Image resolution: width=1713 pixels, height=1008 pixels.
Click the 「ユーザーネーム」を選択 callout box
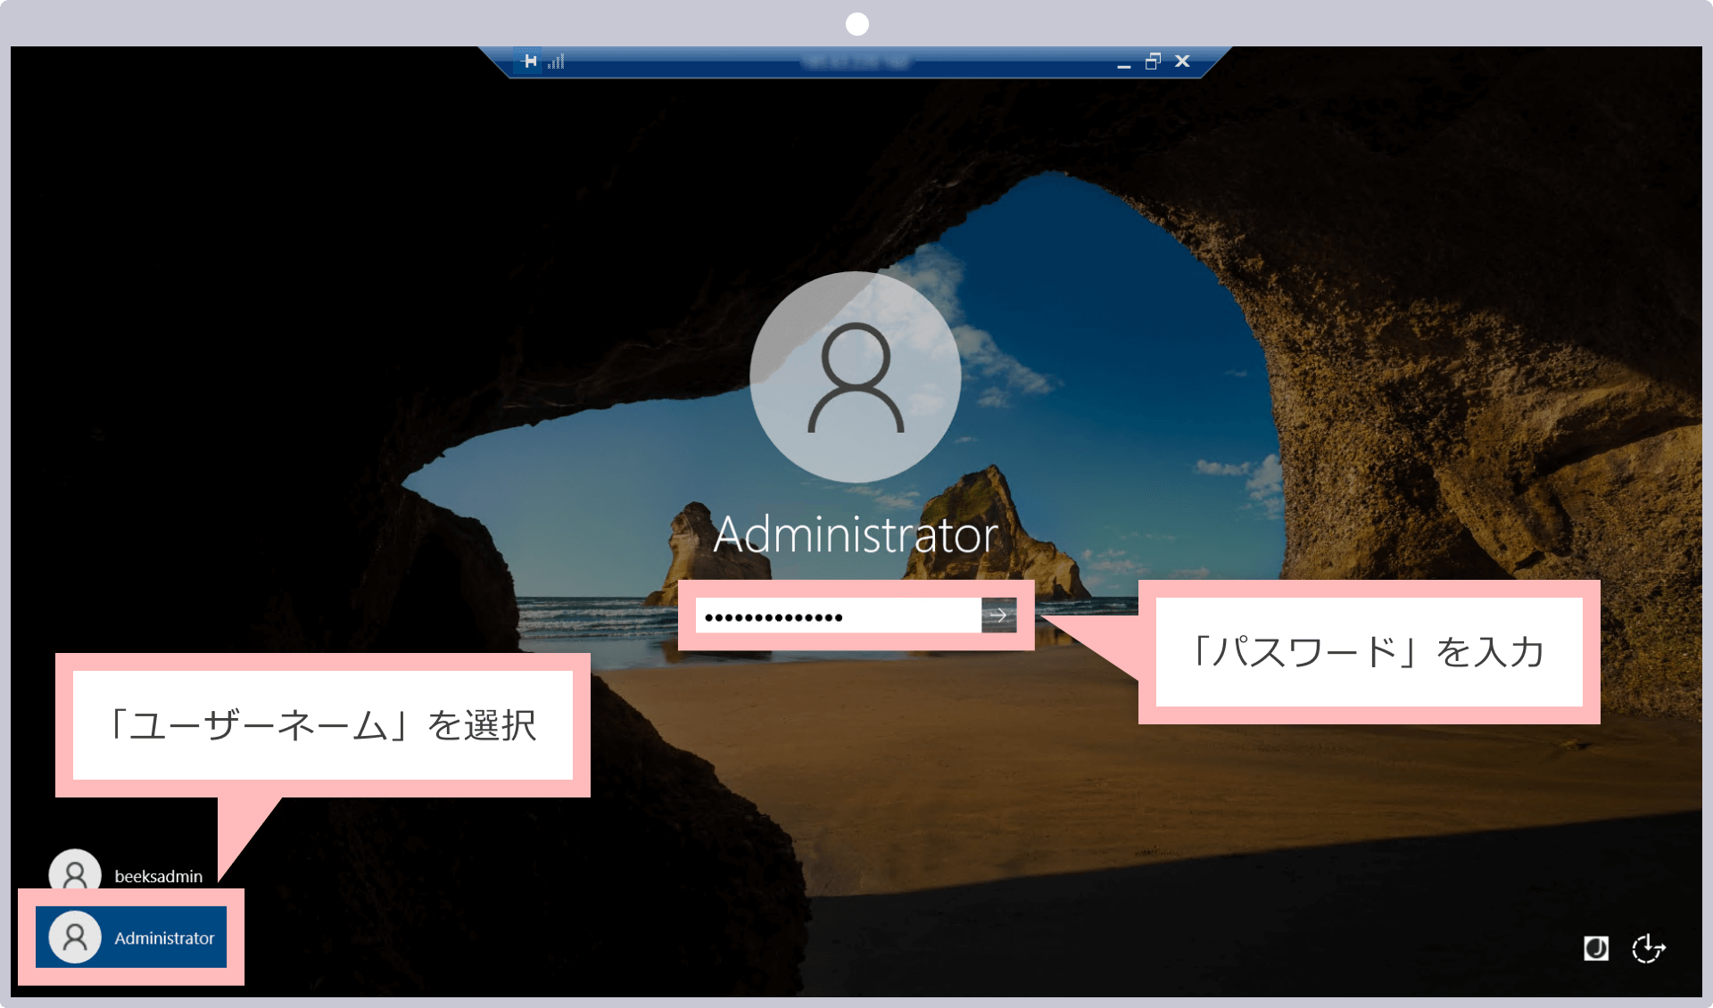click(x=322, y=725)
